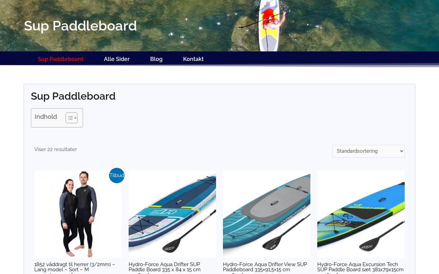Open the Aqua Excursion Tech board image

point(361,214)
